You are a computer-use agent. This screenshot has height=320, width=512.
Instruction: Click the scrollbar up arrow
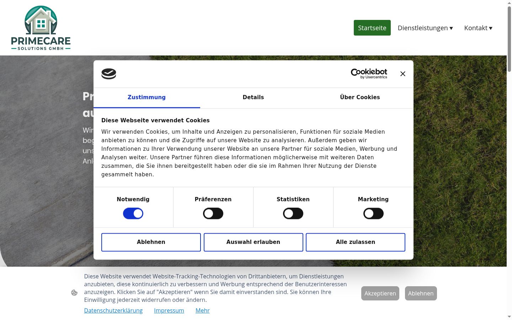(x=509, y=3)
